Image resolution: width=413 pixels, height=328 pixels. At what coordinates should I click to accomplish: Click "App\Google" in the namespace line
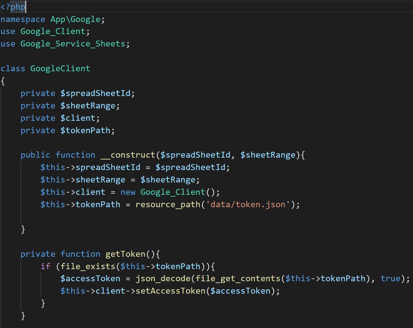75,19
